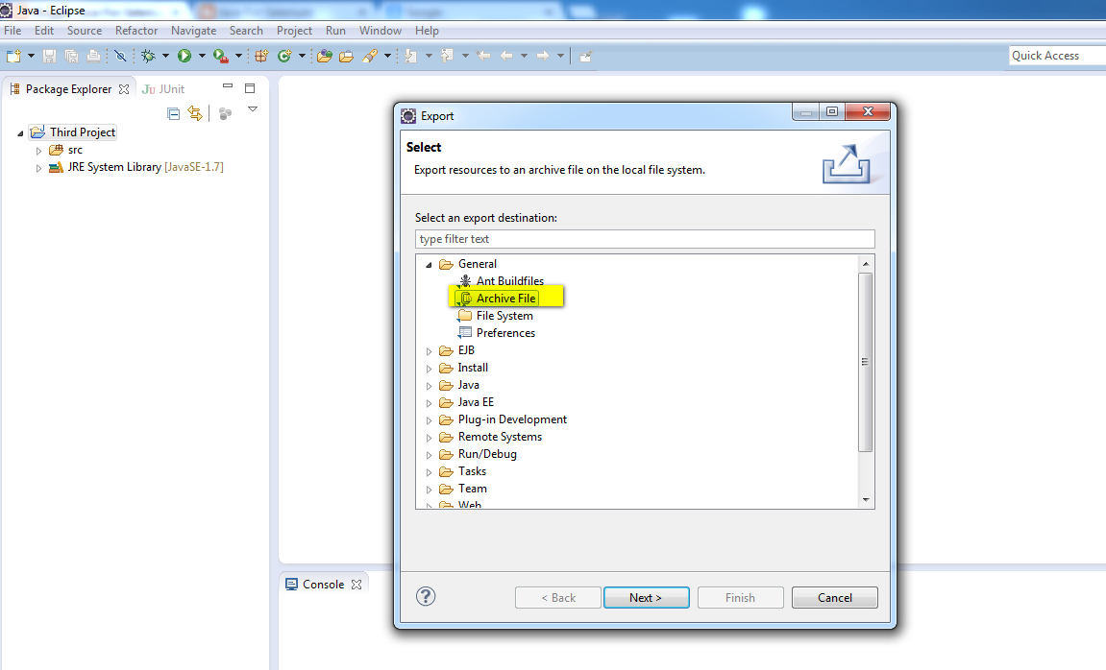Collapse the General category

click(x=429, y=263)
